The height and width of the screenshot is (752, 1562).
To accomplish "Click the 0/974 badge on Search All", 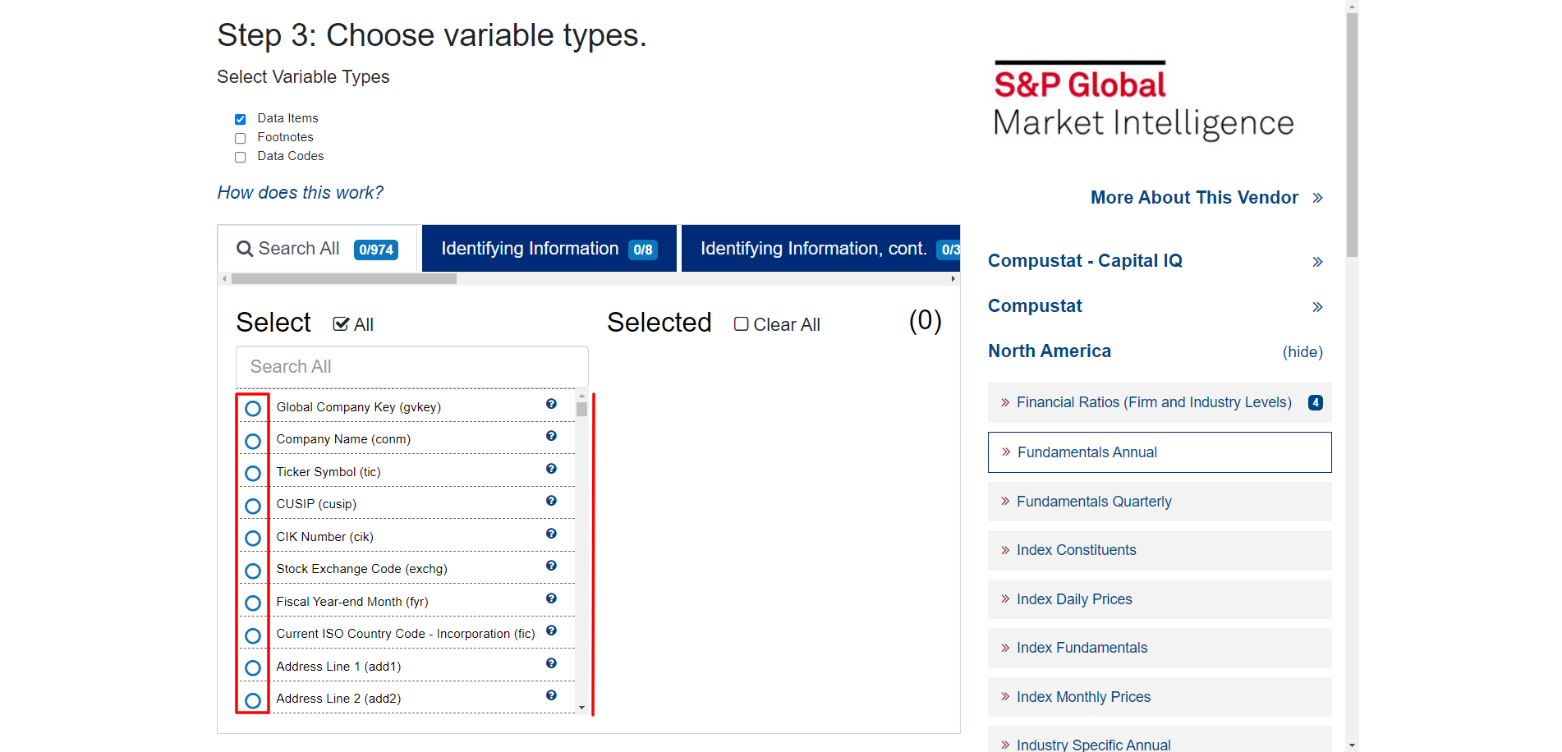I will click(x=376, y=250).
